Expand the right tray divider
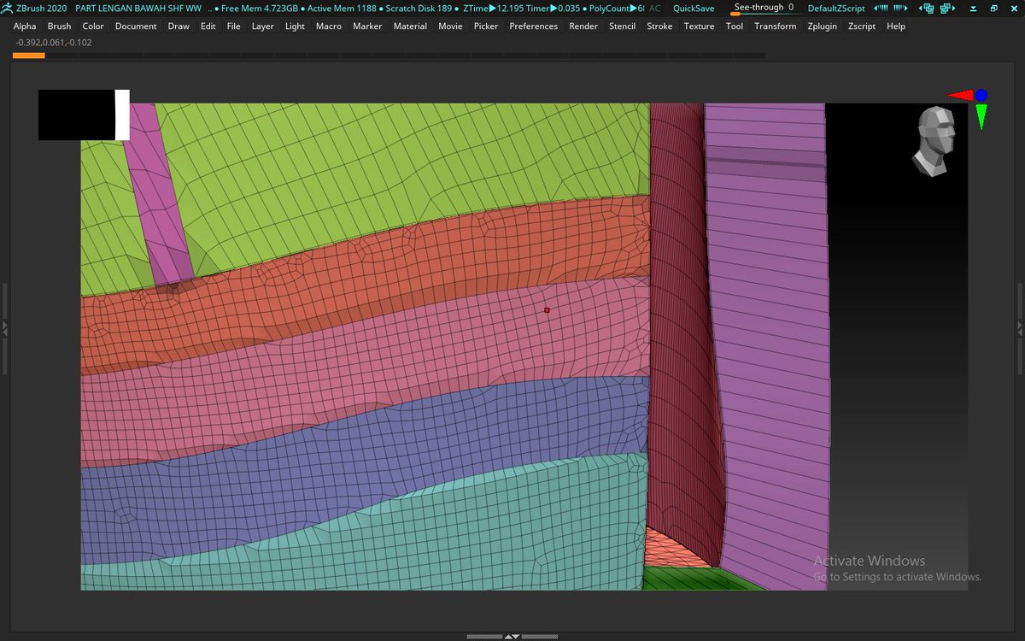1025x641 pixels. (x=1020, y=327)
